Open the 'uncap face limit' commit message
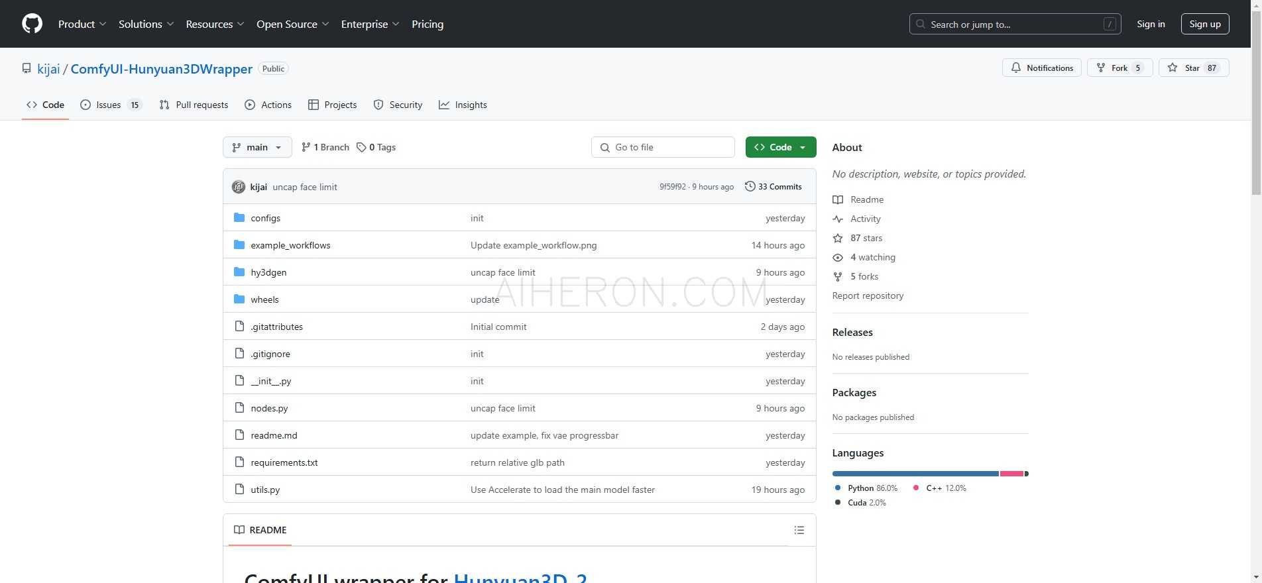 tap(305, 187)
